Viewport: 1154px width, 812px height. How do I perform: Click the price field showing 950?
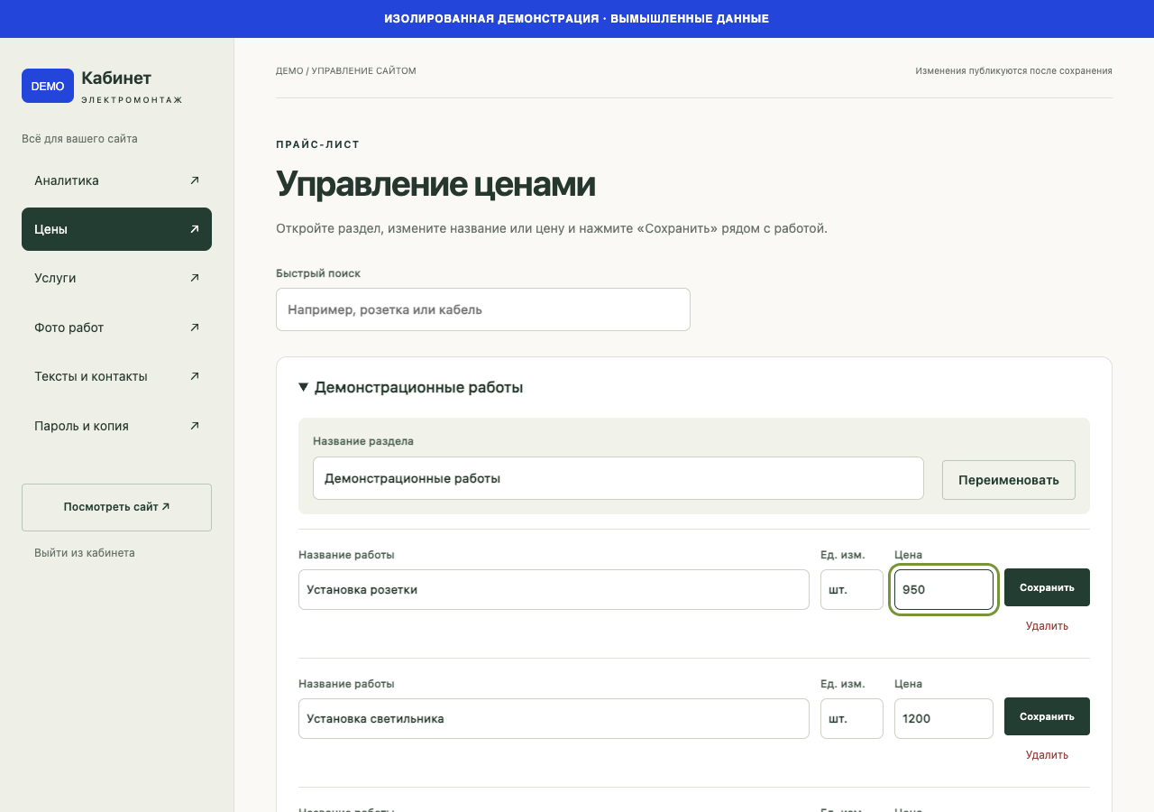(x=944, y=589)
